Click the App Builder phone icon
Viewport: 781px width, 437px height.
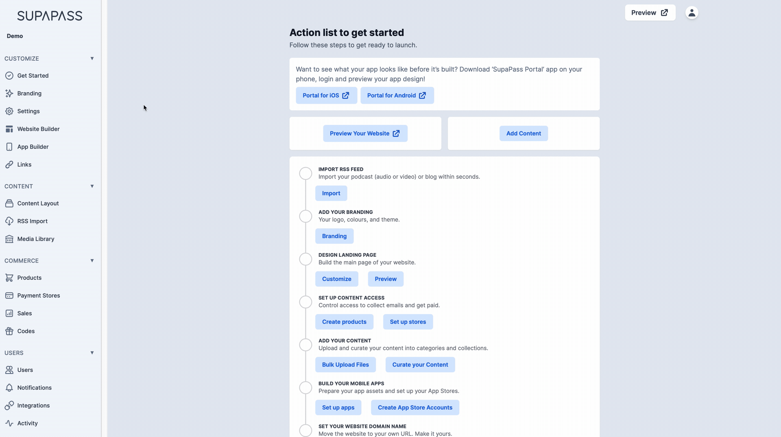9,146
